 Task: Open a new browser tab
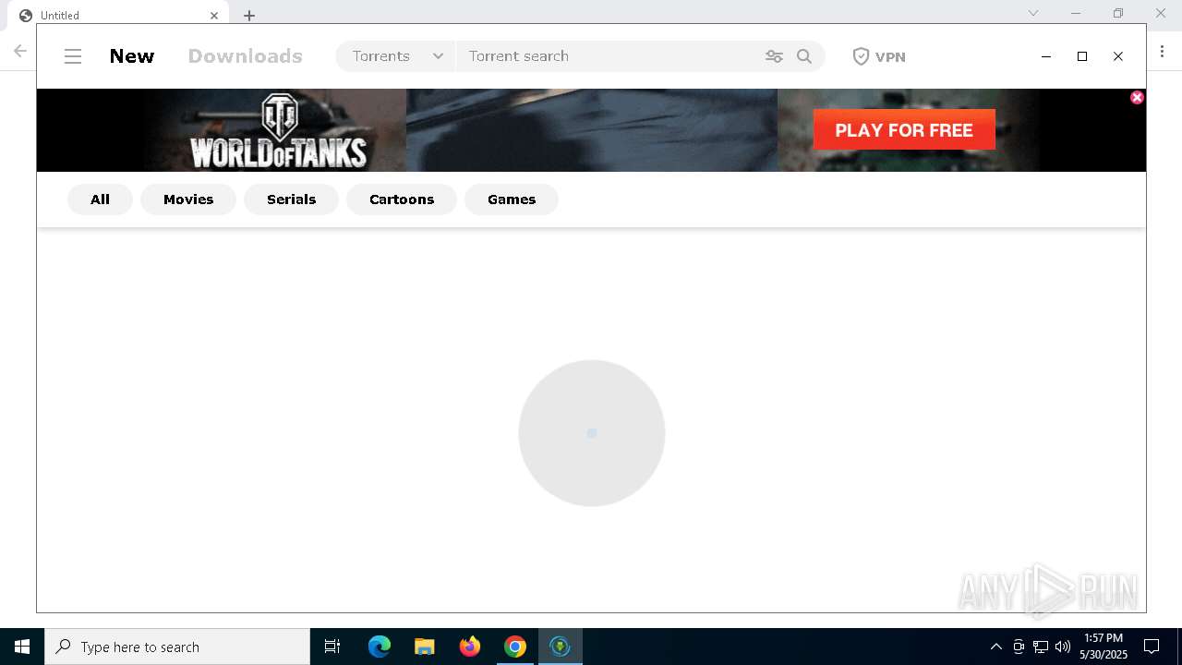(249, 16)
